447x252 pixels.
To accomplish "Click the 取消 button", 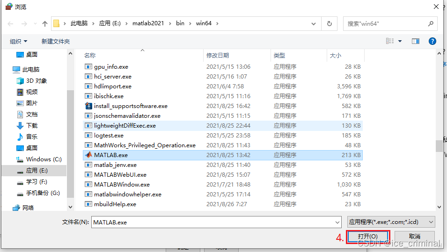I will tap(415, 237).
